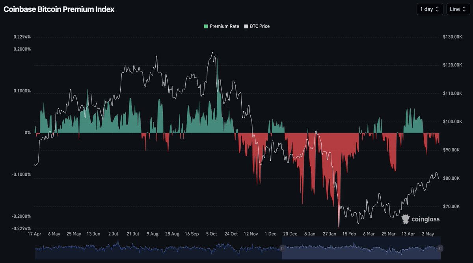Click the 5 Oct date label
473x263 pixels.
click(212, 234)
